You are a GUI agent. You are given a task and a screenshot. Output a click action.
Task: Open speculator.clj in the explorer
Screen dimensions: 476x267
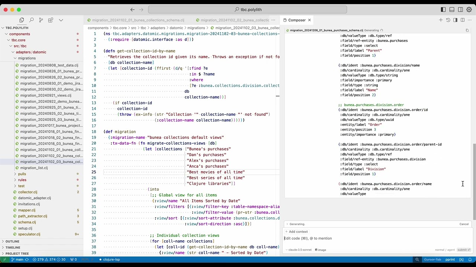pos(29,234)
